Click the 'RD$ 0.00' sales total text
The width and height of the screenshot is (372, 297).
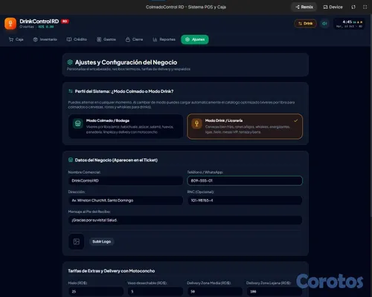point(46,27)
